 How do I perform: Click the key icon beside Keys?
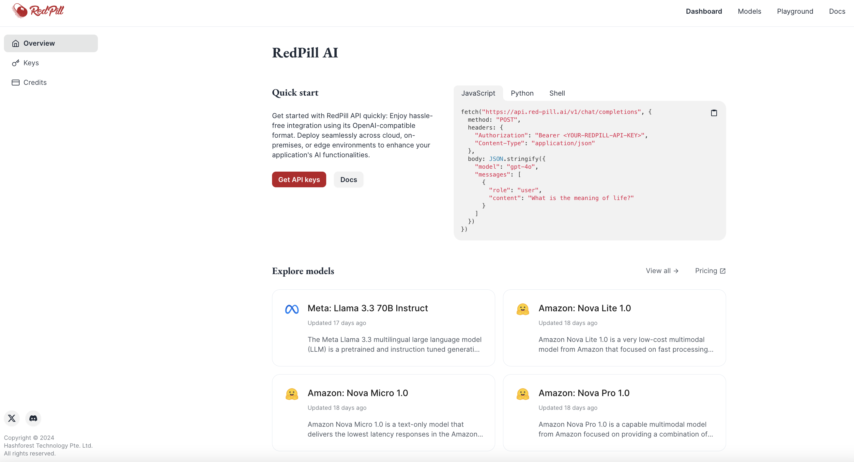16,63
